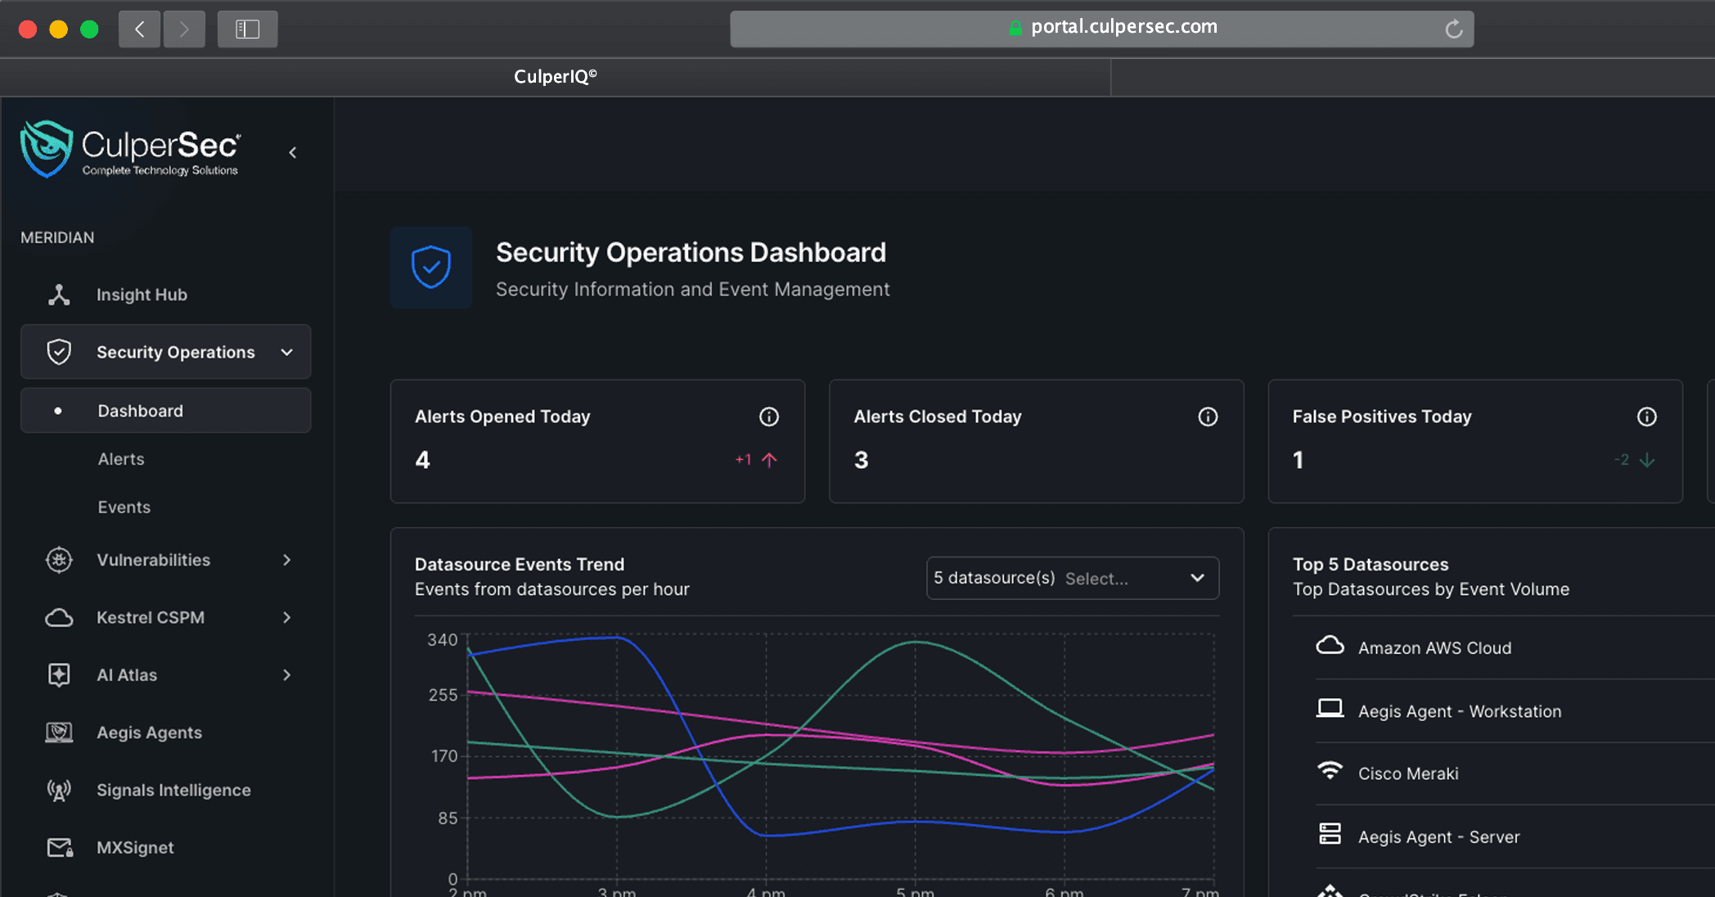Open Signals Intelligence from sidebar
The image size is (1715, 897).
(x=173, y=790)
